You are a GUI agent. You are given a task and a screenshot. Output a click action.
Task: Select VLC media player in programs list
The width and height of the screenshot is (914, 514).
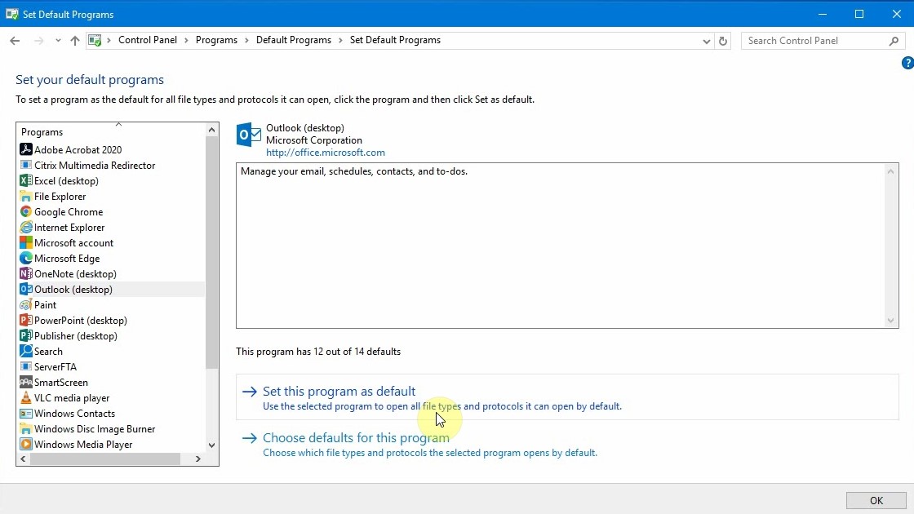pos(72,397)
